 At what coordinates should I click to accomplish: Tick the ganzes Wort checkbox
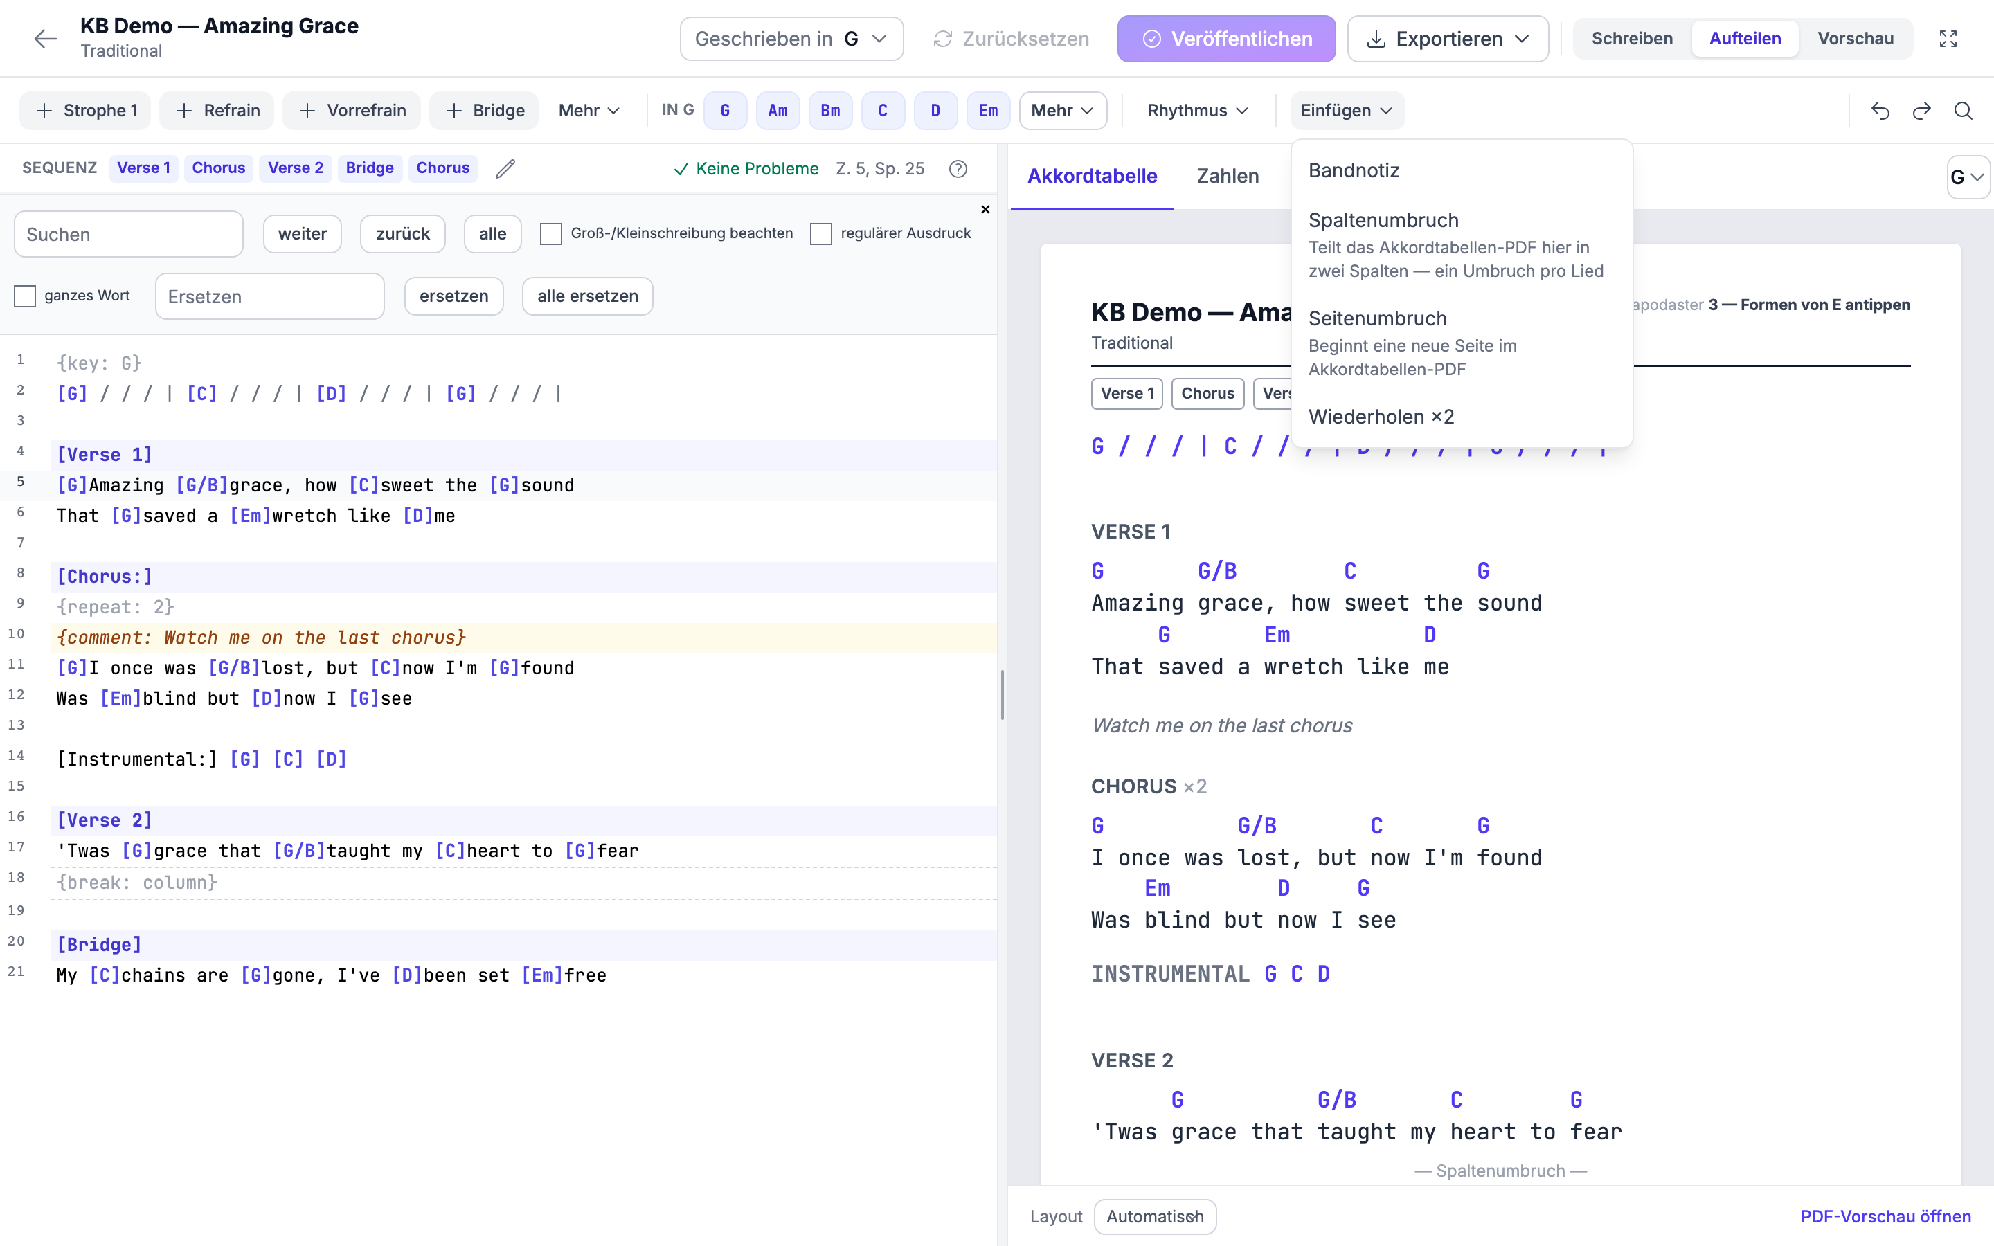pos(25,296)
